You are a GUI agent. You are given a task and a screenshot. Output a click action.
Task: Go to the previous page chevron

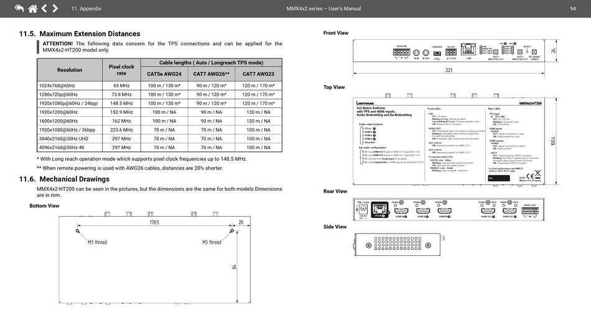(44, 9)
